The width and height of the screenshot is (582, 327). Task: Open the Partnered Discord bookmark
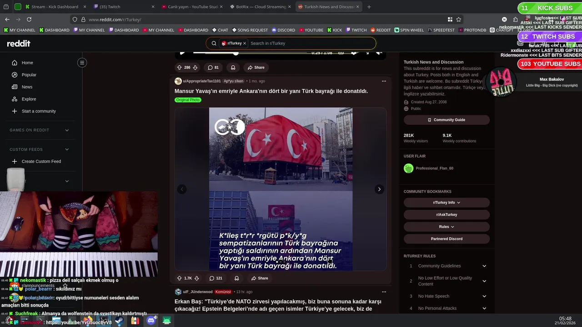pyautogui.click(x=447, y=238)
